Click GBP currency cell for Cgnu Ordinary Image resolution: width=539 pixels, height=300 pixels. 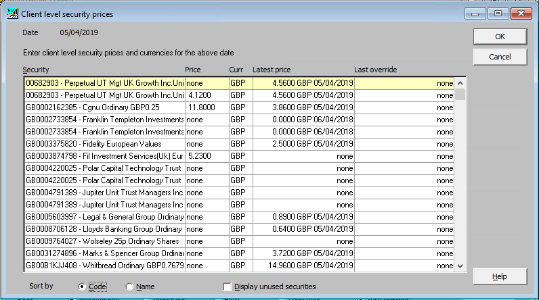[x=240, y=107]
